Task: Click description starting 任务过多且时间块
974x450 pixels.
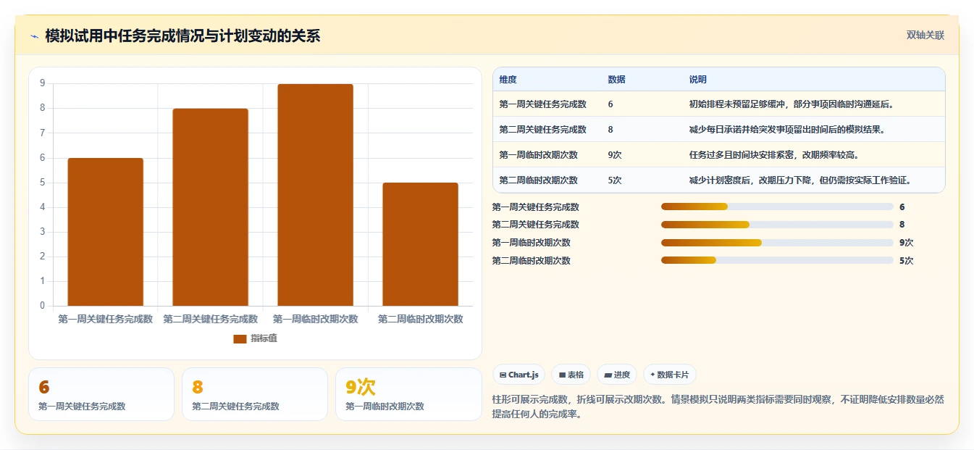Action: tap(774, 155)
